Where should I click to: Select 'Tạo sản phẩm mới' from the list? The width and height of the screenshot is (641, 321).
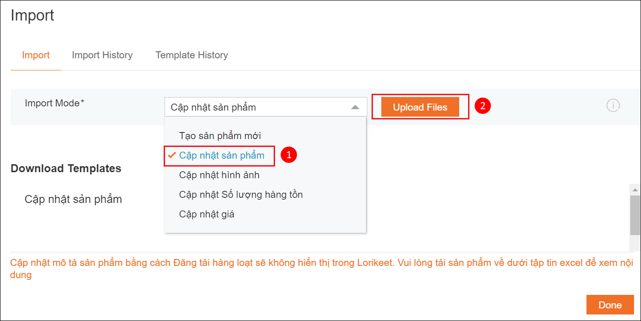click(220, 136)
